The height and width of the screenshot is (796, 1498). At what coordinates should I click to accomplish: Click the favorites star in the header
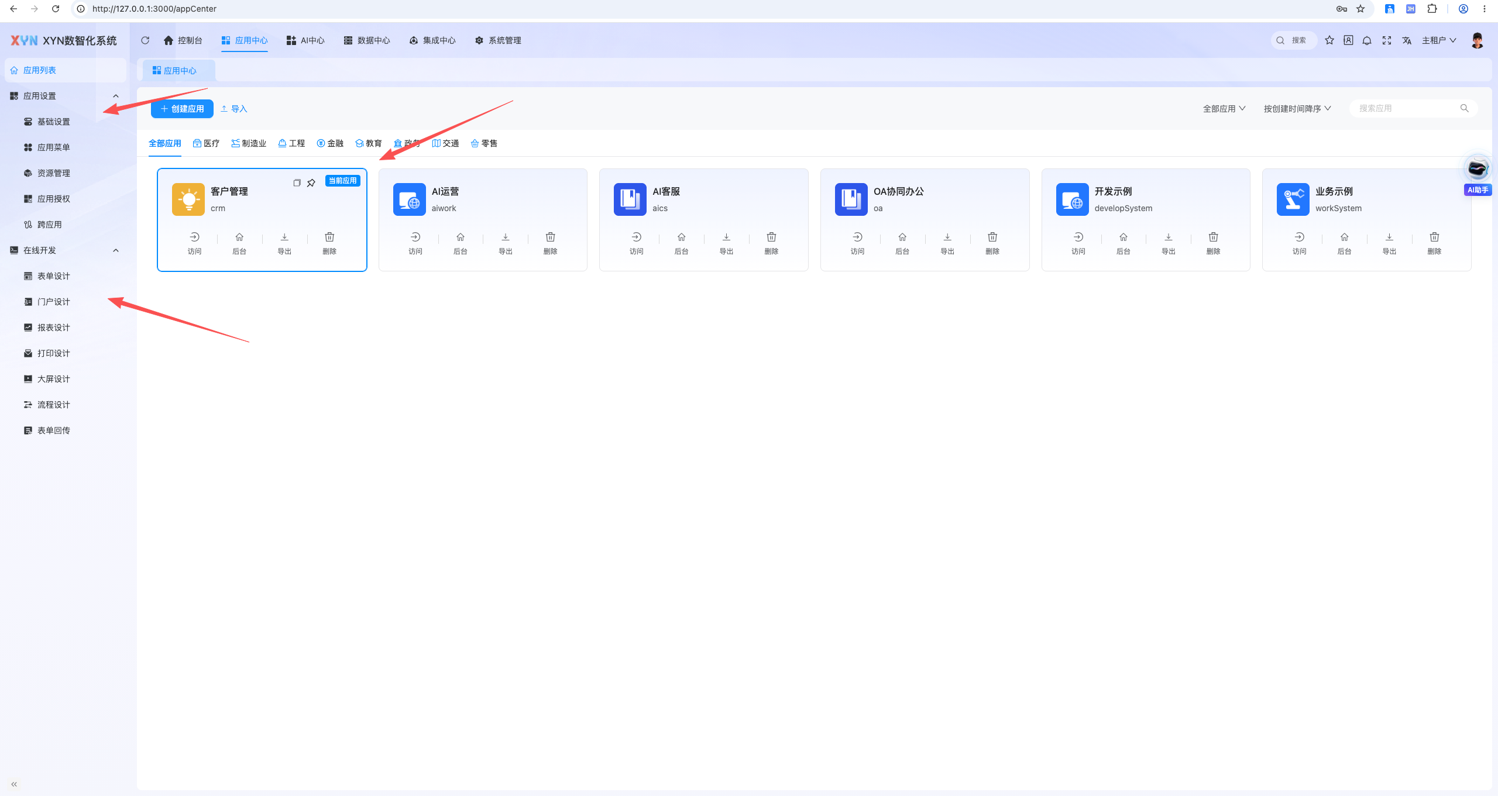click(x=1329, y=40)
